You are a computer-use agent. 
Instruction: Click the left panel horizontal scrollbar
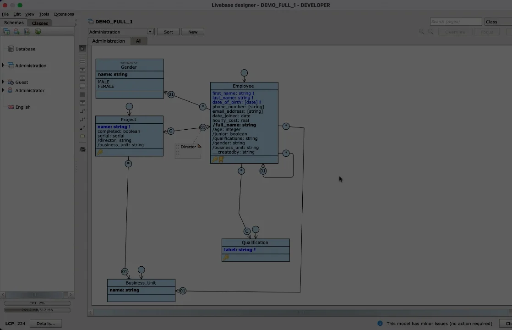(37, 295)
